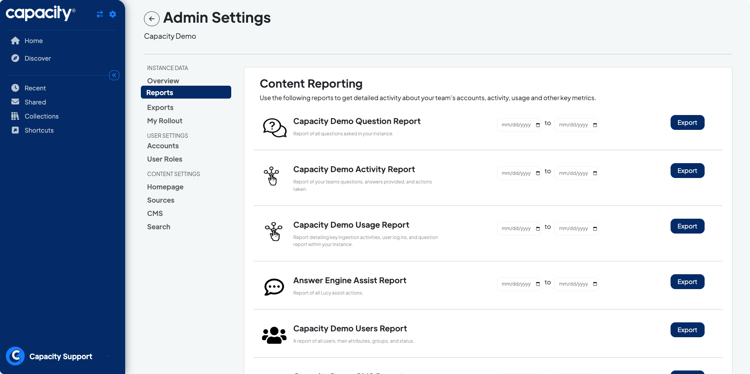Open Home from the sidebar
This screenshot has width=750, height=374.
(x=33, y=41)
